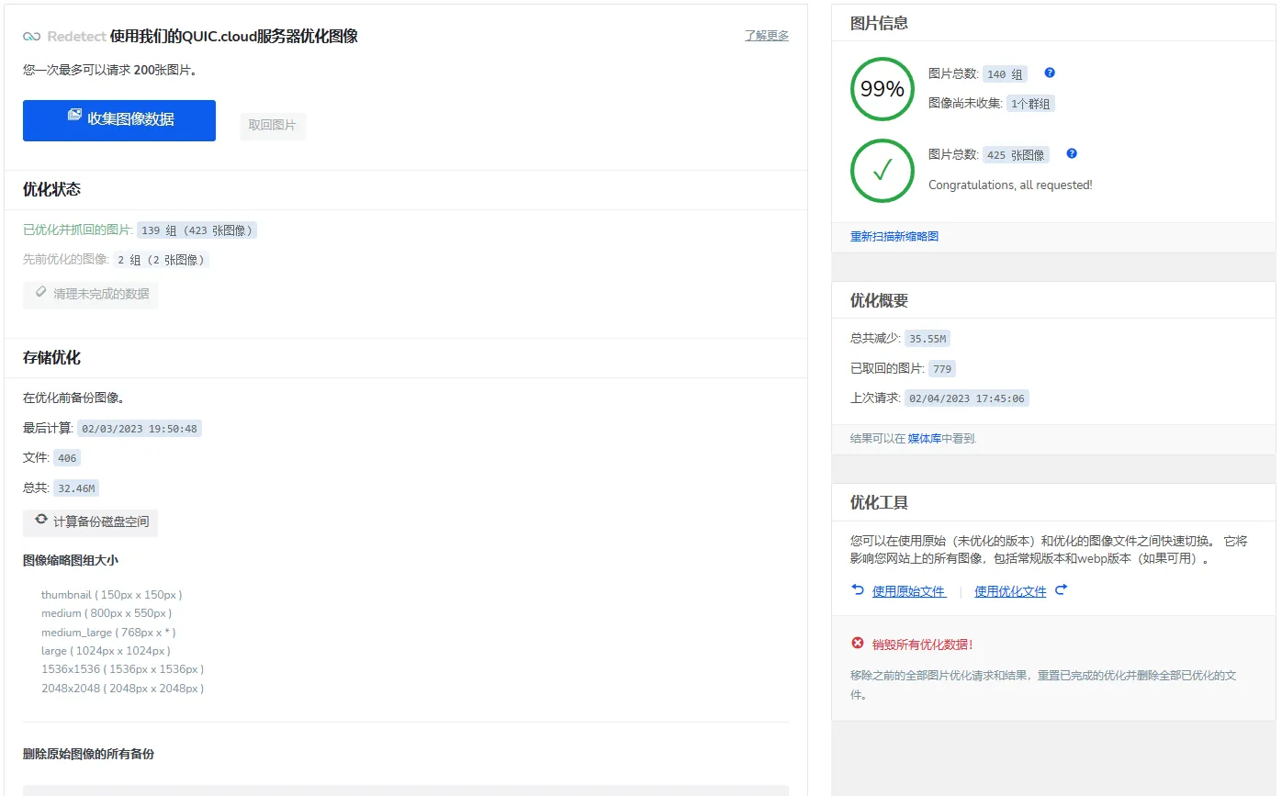Select the 35.55M total reduction badge

point(927,338)
